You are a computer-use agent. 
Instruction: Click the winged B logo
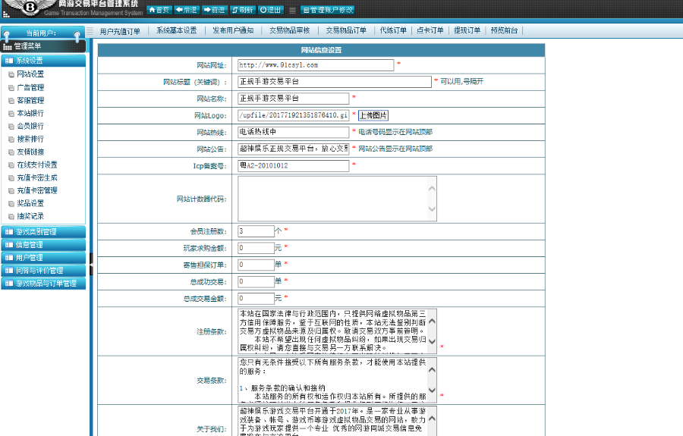30,7
